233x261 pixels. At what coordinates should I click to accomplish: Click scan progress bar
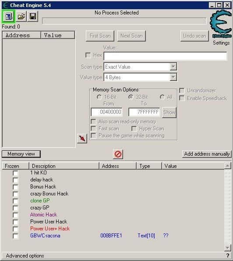[x=124, y=21]
